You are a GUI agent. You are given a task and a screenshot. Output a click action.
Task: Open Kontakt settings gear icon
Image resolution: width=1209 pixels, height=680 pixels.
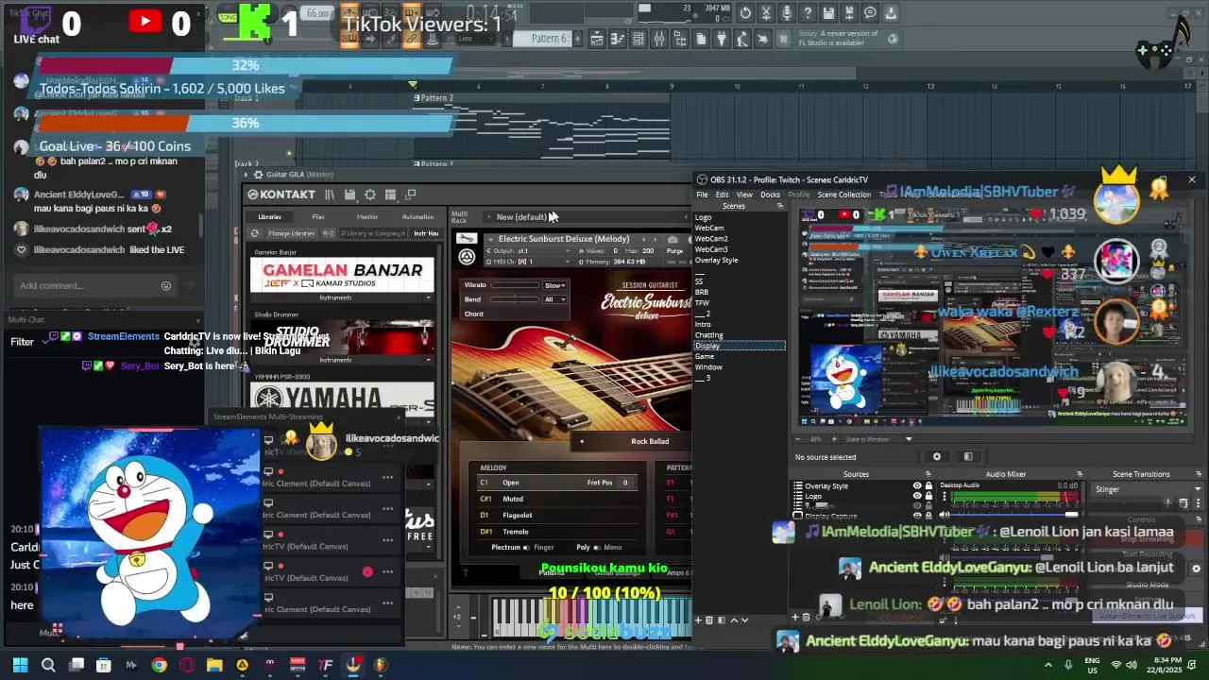pyautogui.click(x=370, y=195)
